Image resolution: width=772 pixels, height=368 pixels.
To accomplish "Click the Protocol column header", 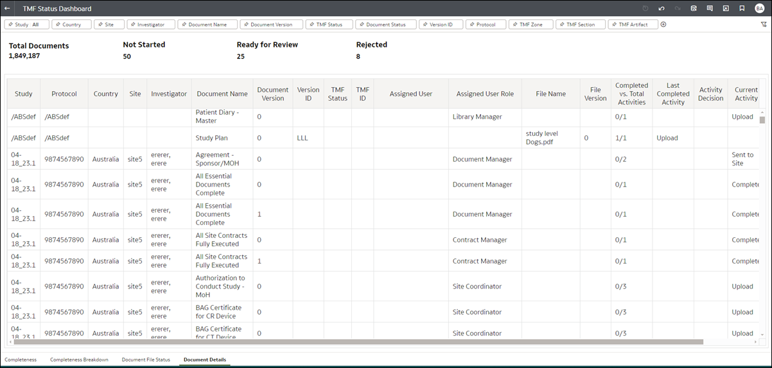I will [x=64, y=94].
